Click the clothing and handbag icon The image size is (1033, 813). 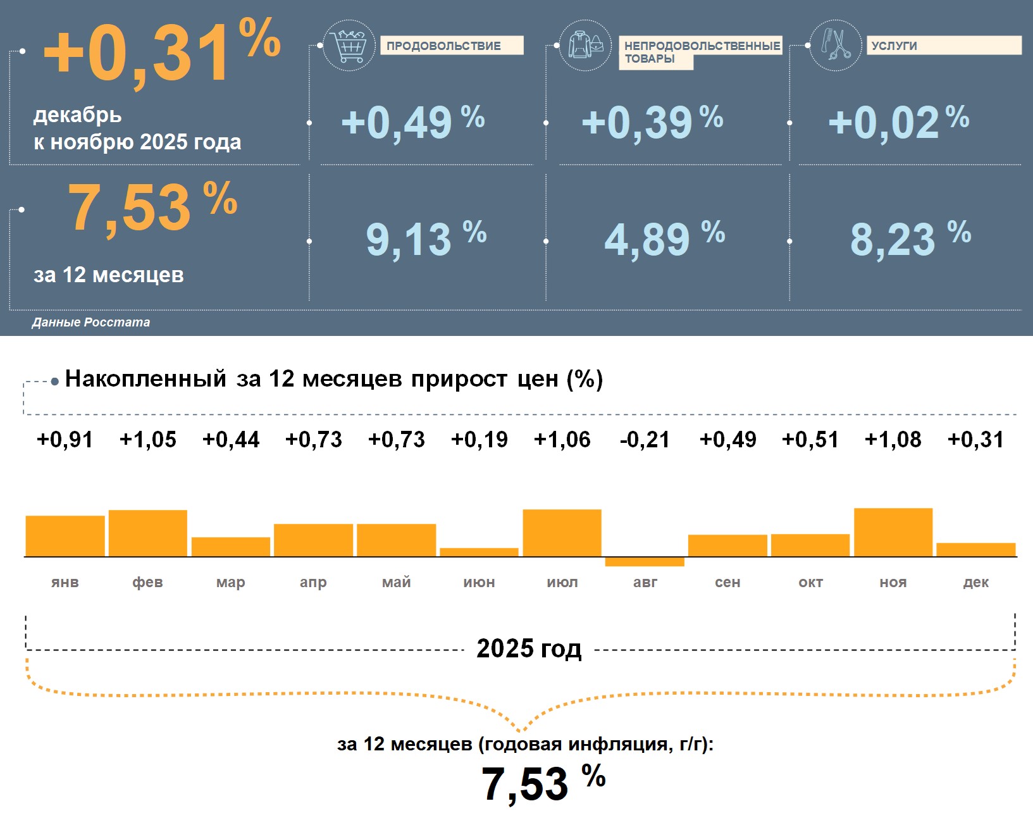[x=585, y=46]
